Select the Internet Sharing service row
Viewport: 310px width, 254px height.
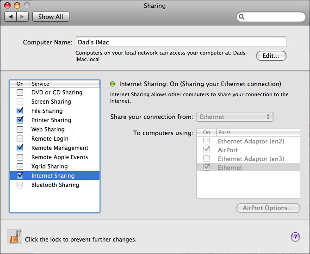click(55, 175)
